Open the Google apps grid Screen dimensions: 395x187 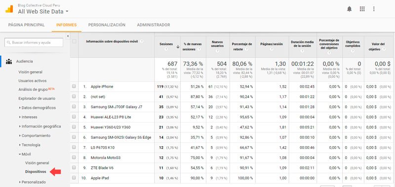(x=362, y=9)
